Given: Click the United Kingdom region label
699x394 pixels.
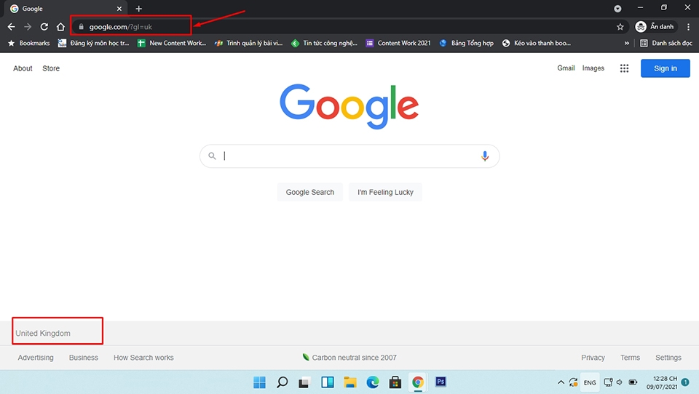Looking at the screenshot, I should click(x=43, y=333).
